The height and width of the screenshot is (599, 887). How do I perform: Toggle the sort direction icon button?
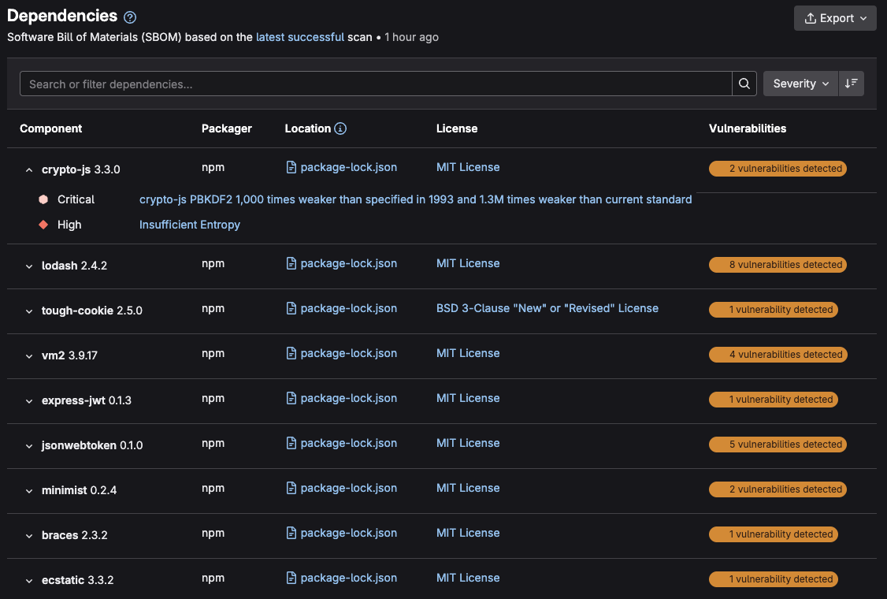[x=852, y=84]
